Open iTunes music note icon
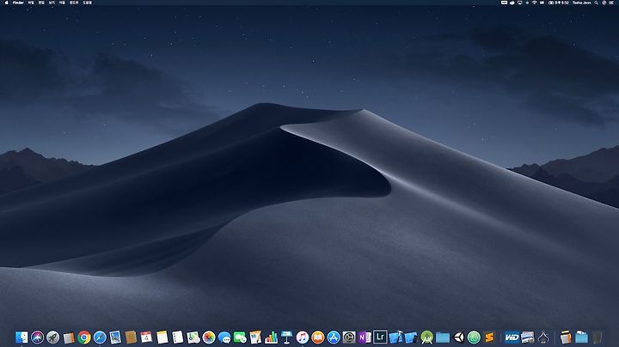This screenshot has width=619, height=347. [x=303, y=338]
